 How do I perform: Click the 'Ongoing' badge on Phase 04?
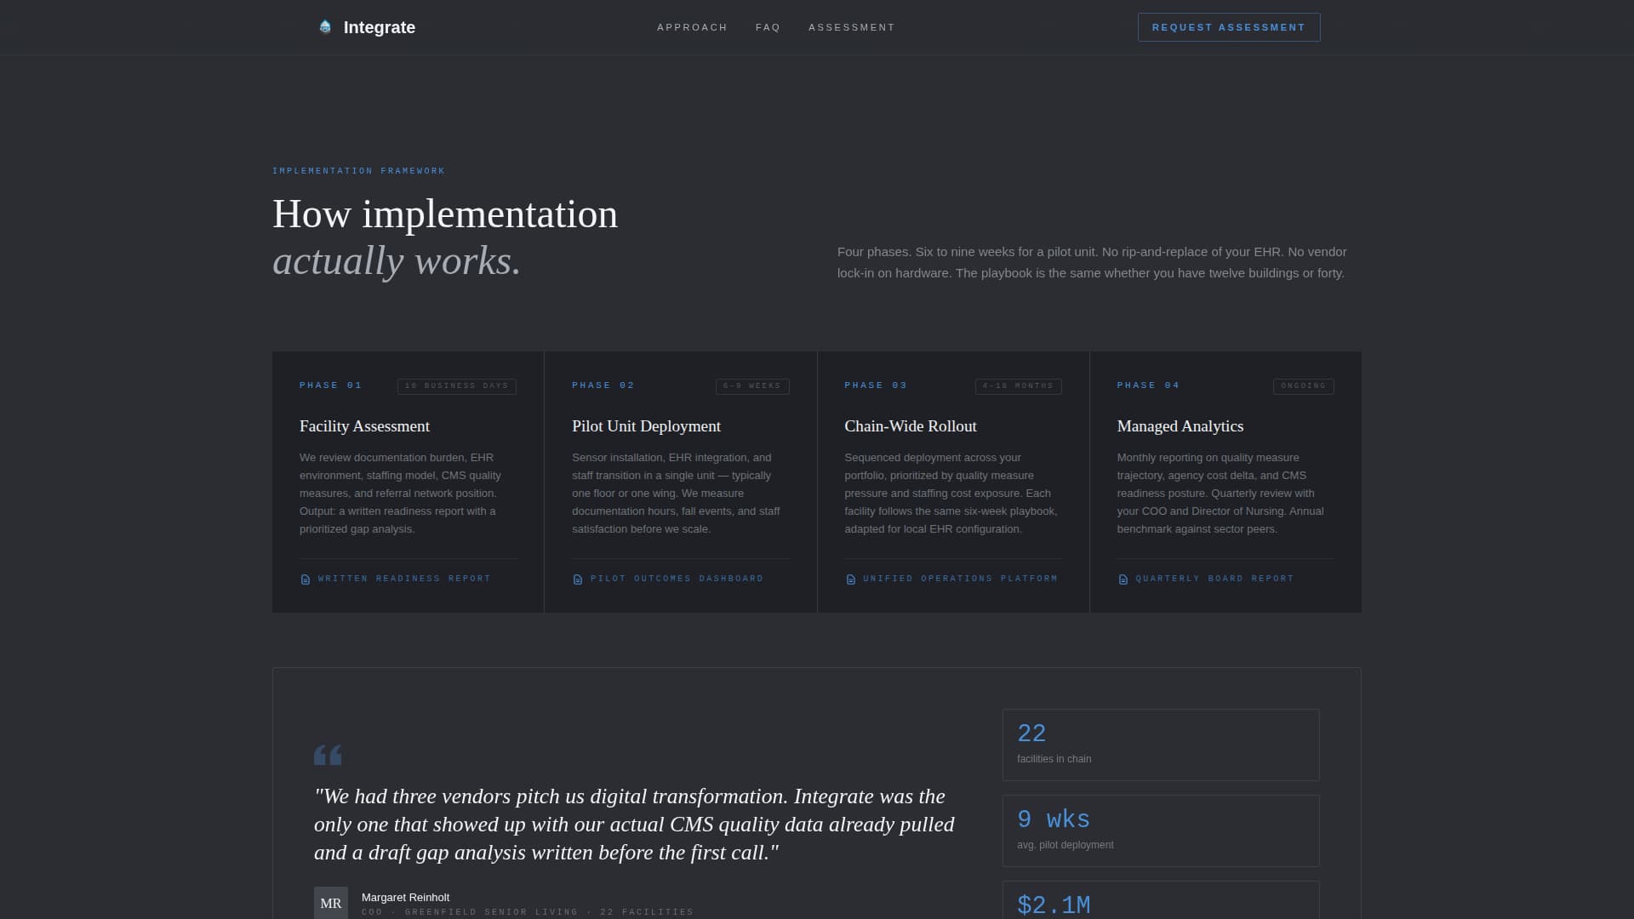[1303, 386]
